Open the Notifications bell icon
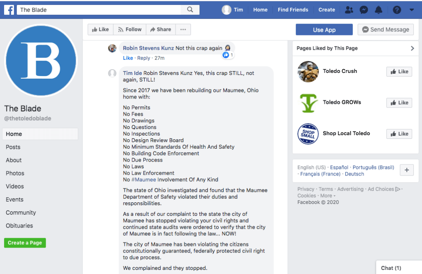 tap(378, 10)
